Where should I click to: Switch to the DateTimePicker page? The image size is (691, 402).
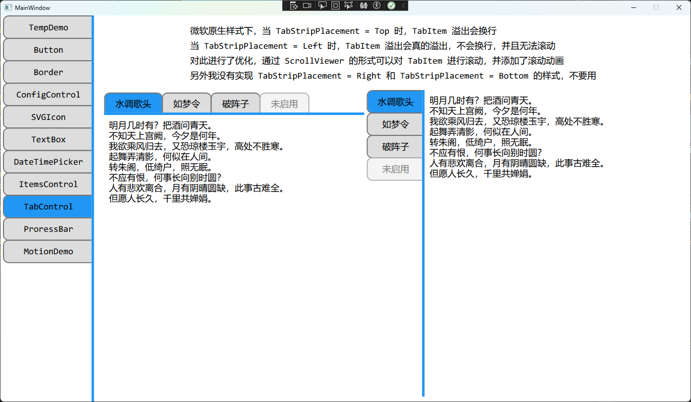click(48, 162)
